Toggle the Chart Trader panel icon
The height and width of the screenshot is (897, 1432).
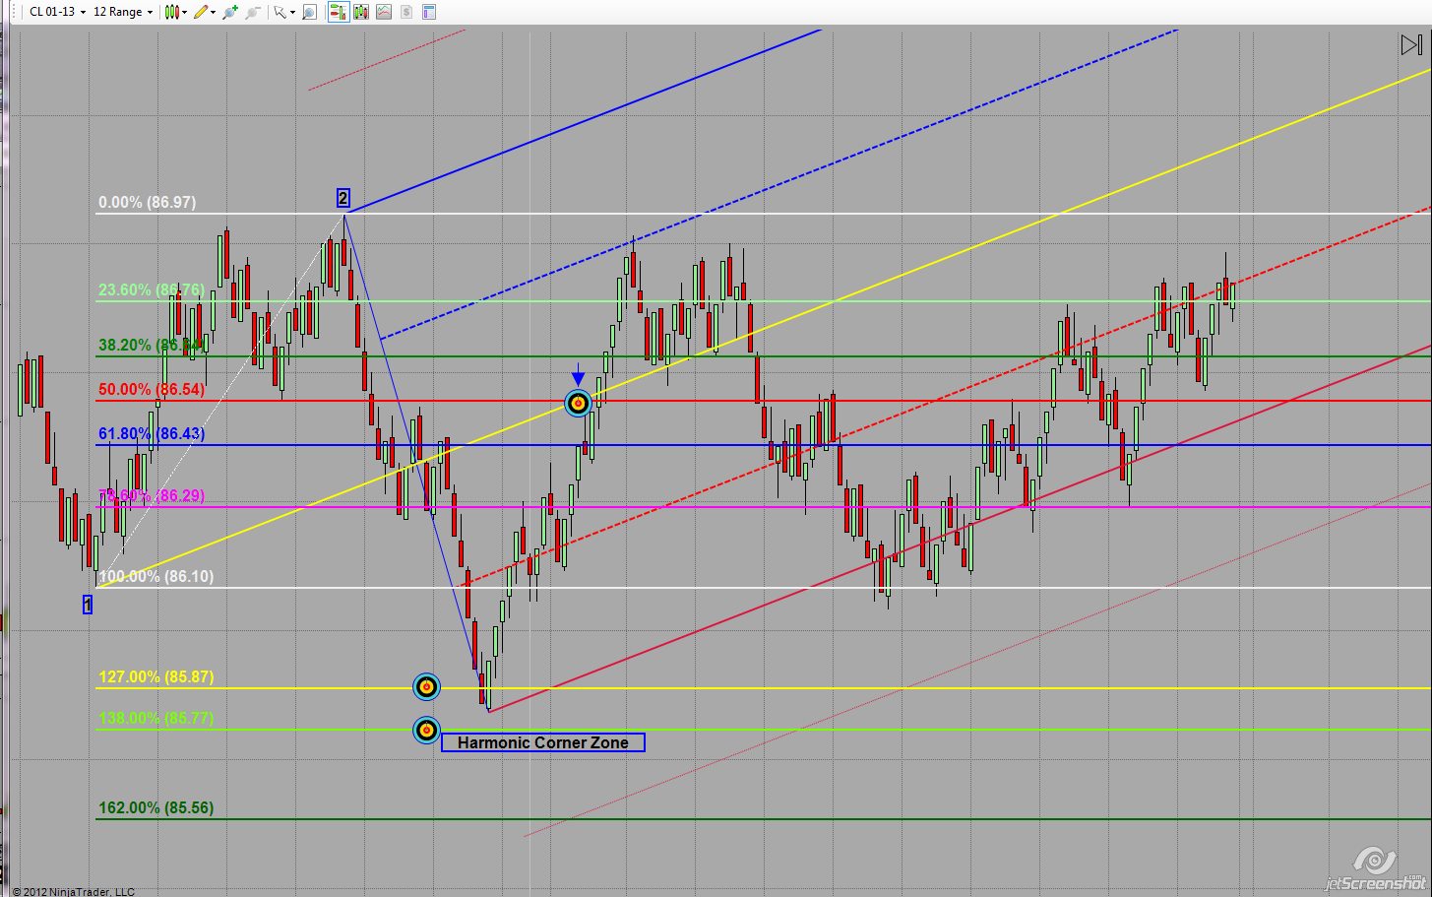[338, 12]
